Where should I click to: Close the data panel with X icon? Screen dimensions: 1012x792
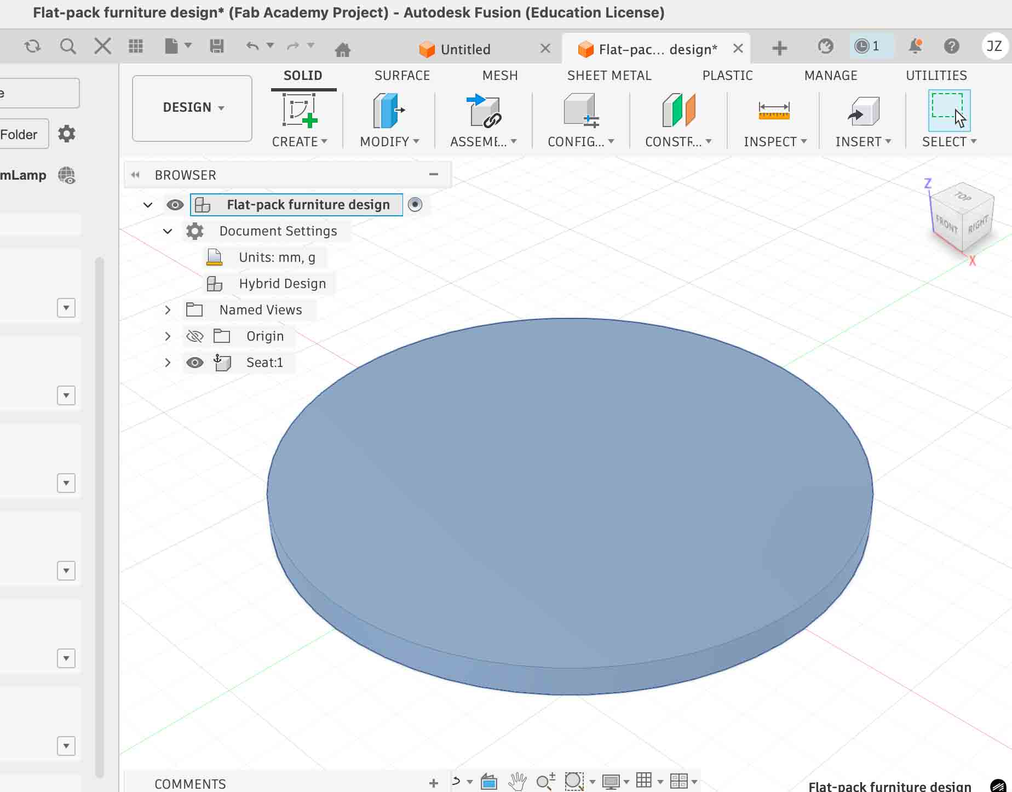click(102, 46)
